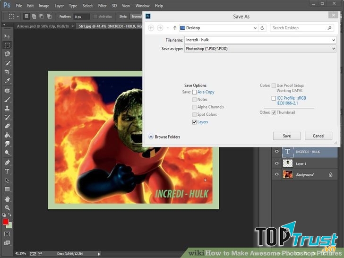This screenshot has height=258, width=344.
Task: Select the Zoom tool
Action: click(7, 207)
